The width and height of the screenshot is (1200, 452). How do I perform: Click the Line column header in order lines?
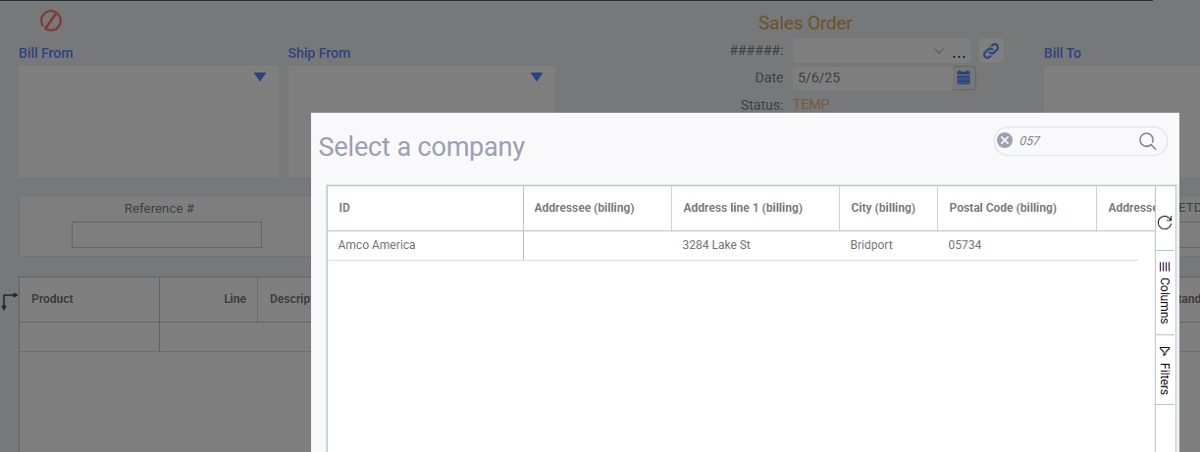pos(208,299)
